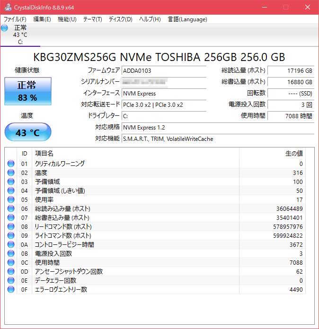
Task: Click status orb for 使用率 row
Action: click(11, 199)
